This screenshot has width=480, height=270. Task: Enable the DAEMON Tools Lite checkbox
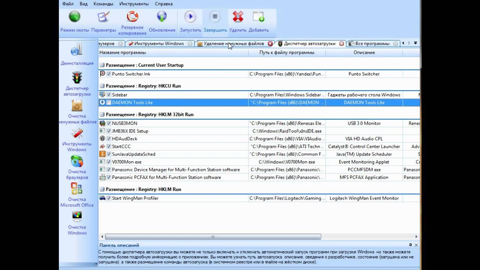coord(109,102)
